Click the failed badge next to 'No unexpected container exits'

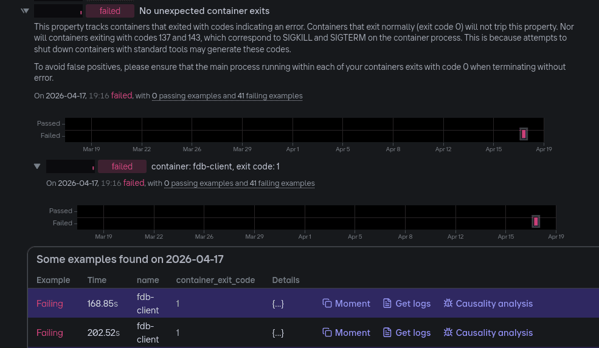point(110,11)
